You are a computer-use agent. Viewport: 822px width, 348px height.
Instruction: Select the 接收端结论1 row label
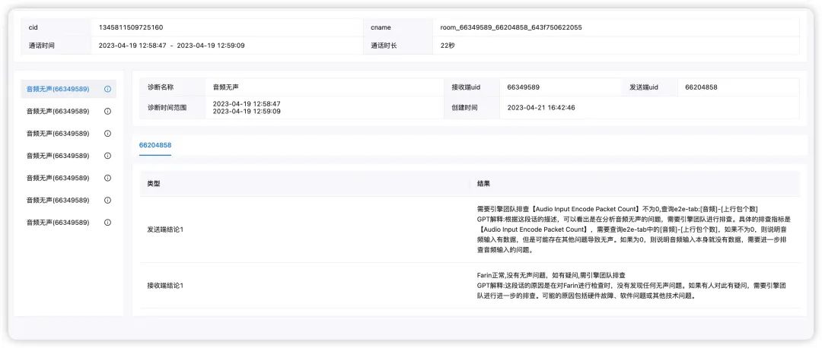[x=165, y=285]
